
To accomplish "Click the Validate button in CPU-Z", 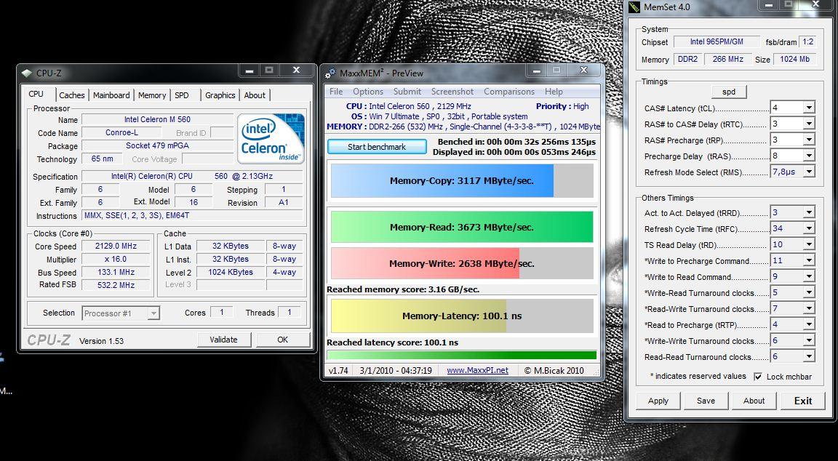I will [x=223, y=340].
